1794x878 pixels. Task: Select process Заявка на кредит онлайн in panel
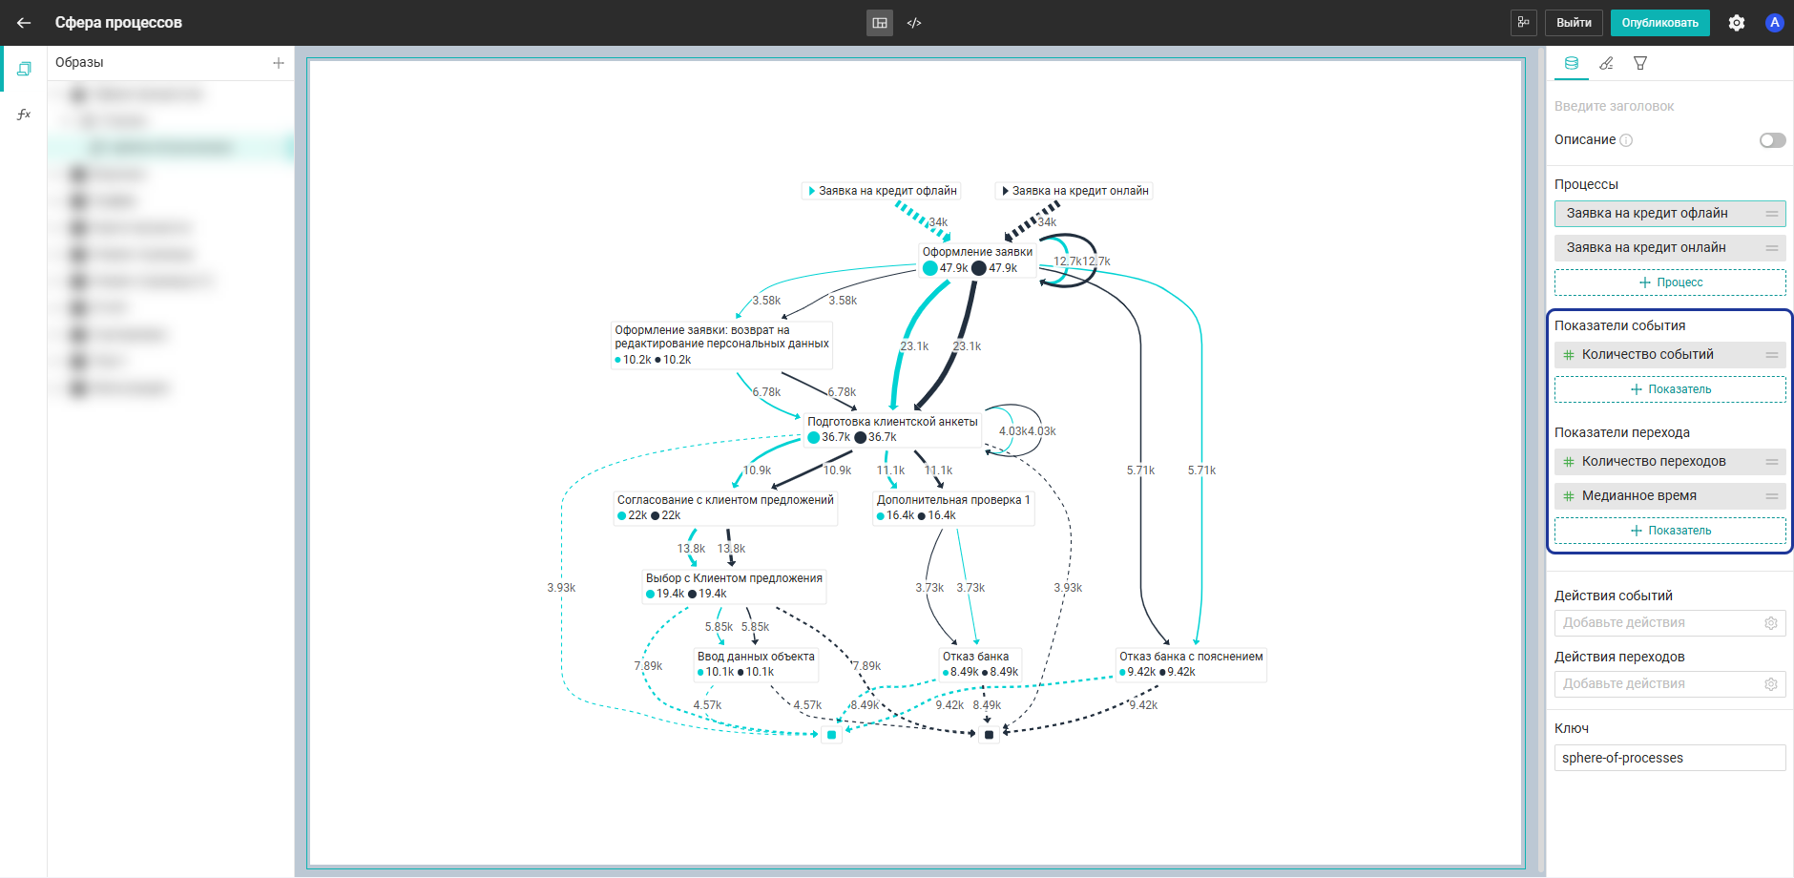tap(1670, 248)
